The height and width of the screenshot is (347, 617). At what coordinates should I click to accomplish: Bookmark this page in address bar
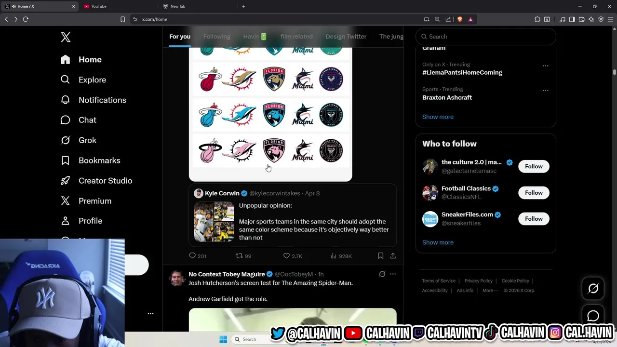click(x=122, y=19)
